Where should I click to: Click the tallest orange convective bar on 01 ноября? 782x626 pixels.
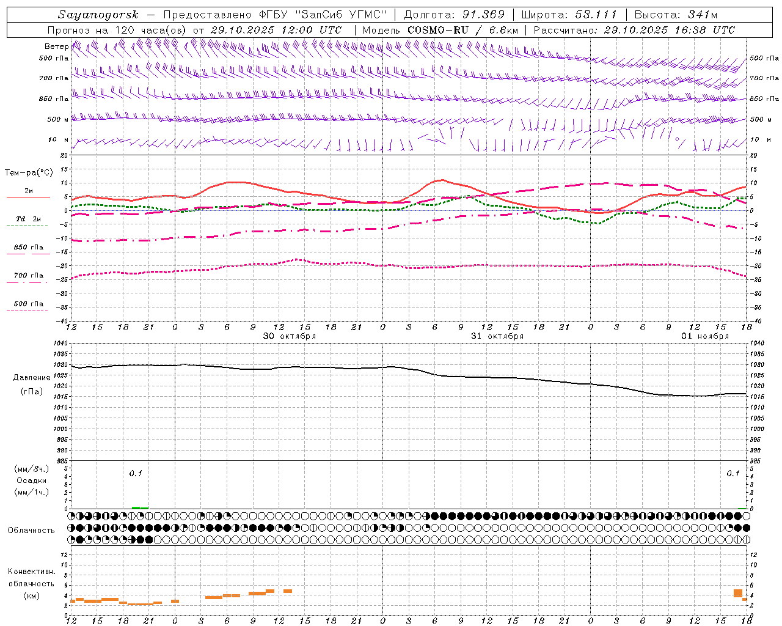coord(738,594)
